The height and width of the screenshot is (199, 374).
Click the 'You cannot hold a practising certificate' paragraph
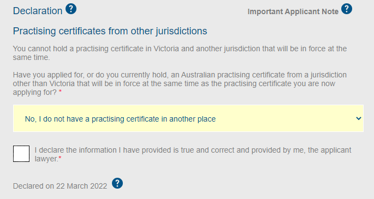[x=180, y=53]
